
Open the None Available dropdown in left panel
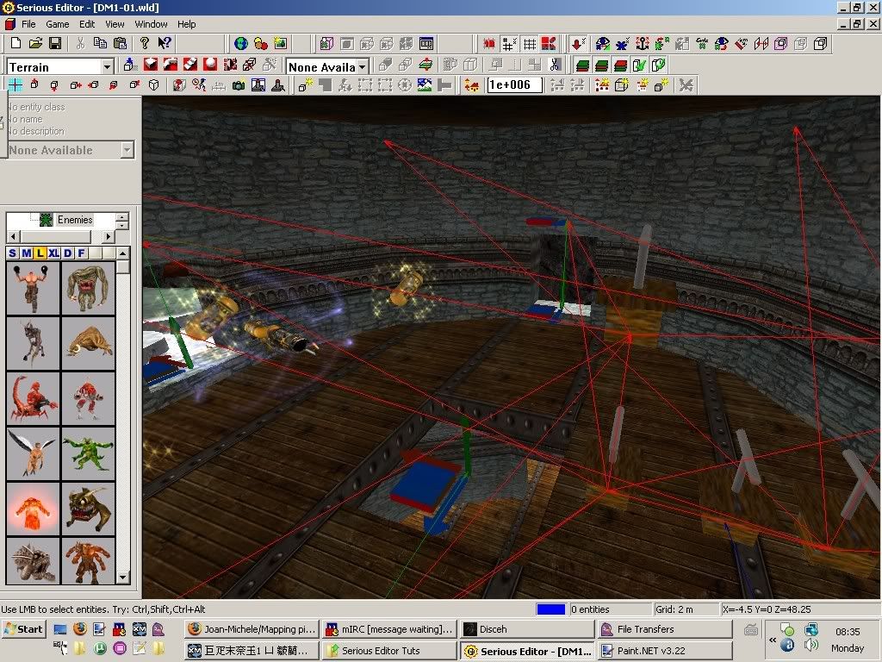click(x=127, y=150)
